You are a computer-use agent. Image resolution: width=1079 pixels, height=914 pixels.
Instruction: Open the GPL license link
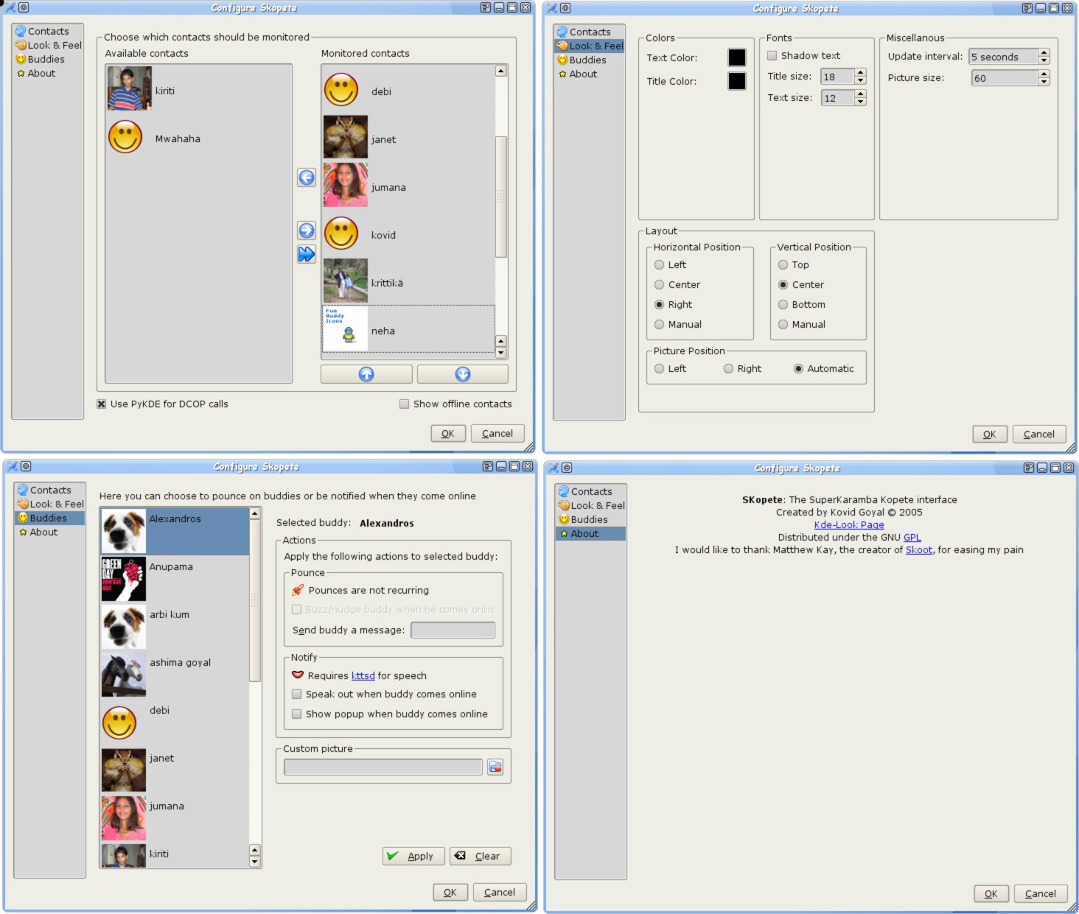tap(912, 537)
